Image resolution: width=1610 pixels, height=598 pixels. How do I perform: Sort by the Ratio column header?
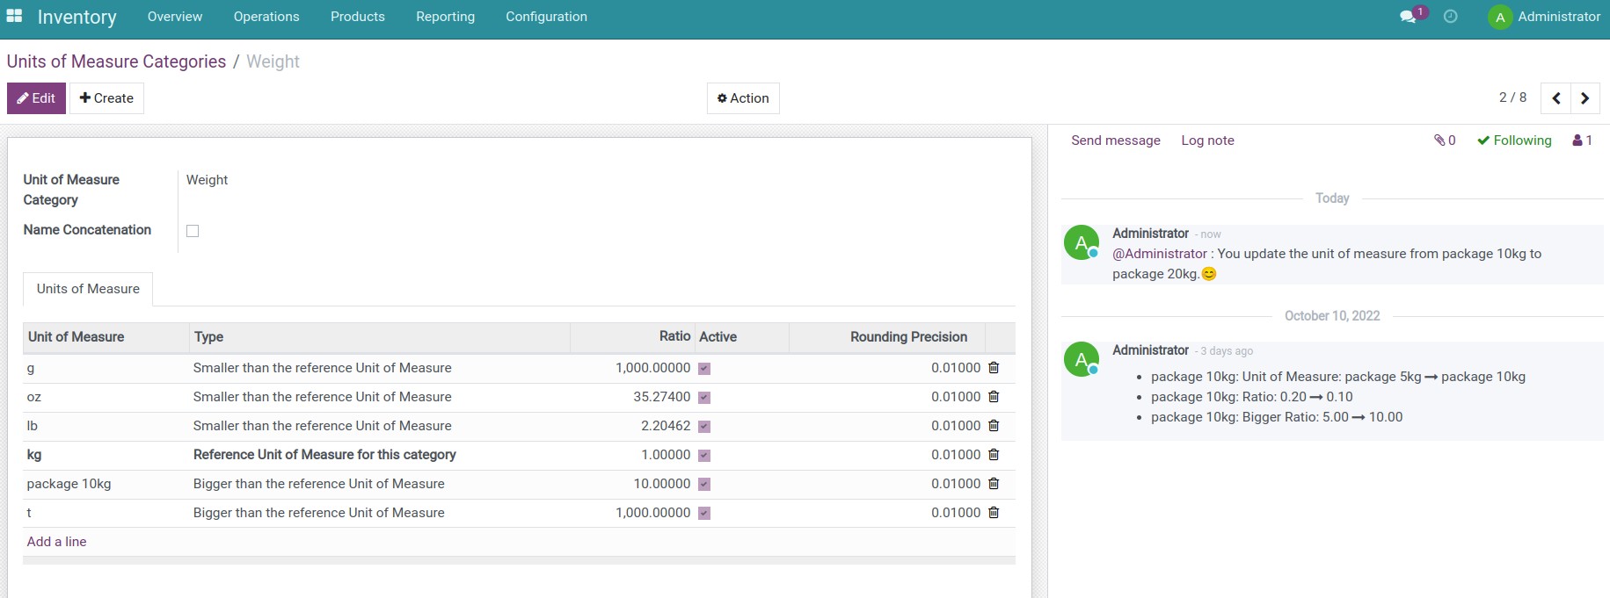(x=674, y=336)
